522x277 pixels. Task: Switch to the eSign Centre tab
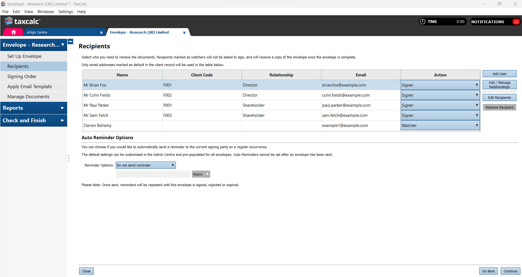[x=60, y=32]
